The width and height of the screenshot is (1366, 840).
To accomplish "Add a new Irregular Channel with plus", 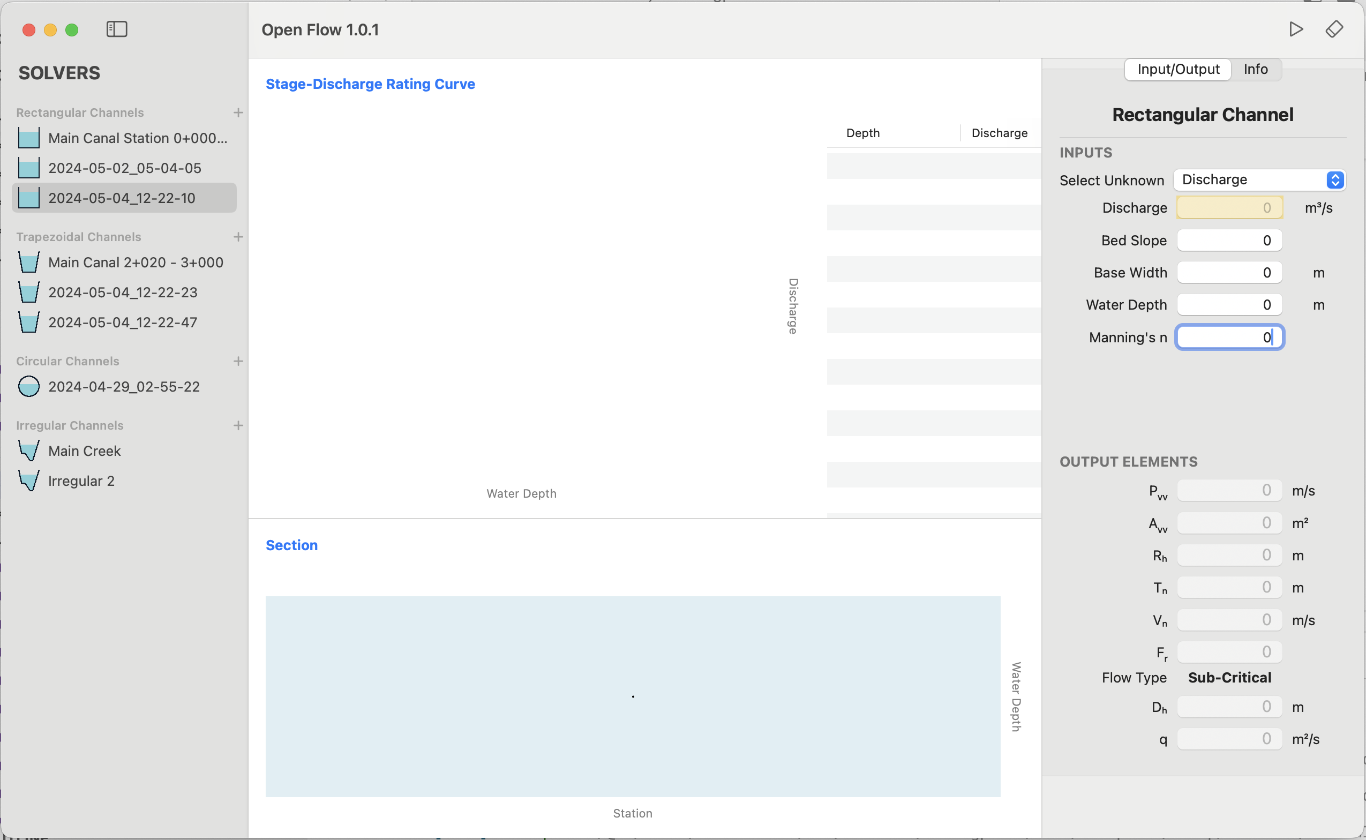I will click(238, 425).
